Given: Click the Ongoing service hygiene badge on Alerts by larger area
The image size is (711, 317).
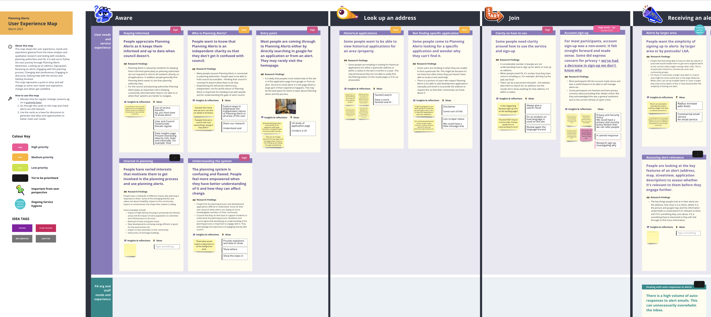Looking at the screenshot, I should pos(700,30).
